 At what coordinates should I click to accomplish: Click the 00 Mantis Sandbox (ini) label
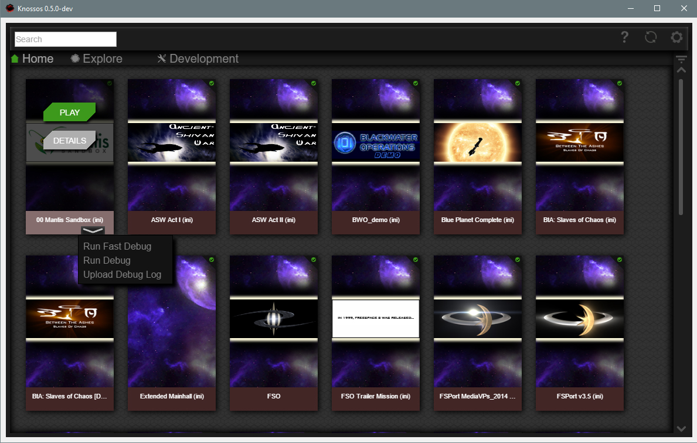point(70,220)
